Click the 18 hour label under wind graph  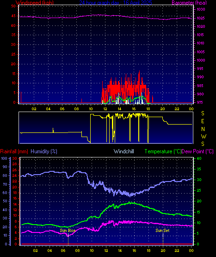[x=148, y=109]
